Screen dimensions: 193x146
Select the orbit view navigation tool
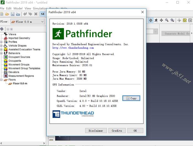[151, 20]
